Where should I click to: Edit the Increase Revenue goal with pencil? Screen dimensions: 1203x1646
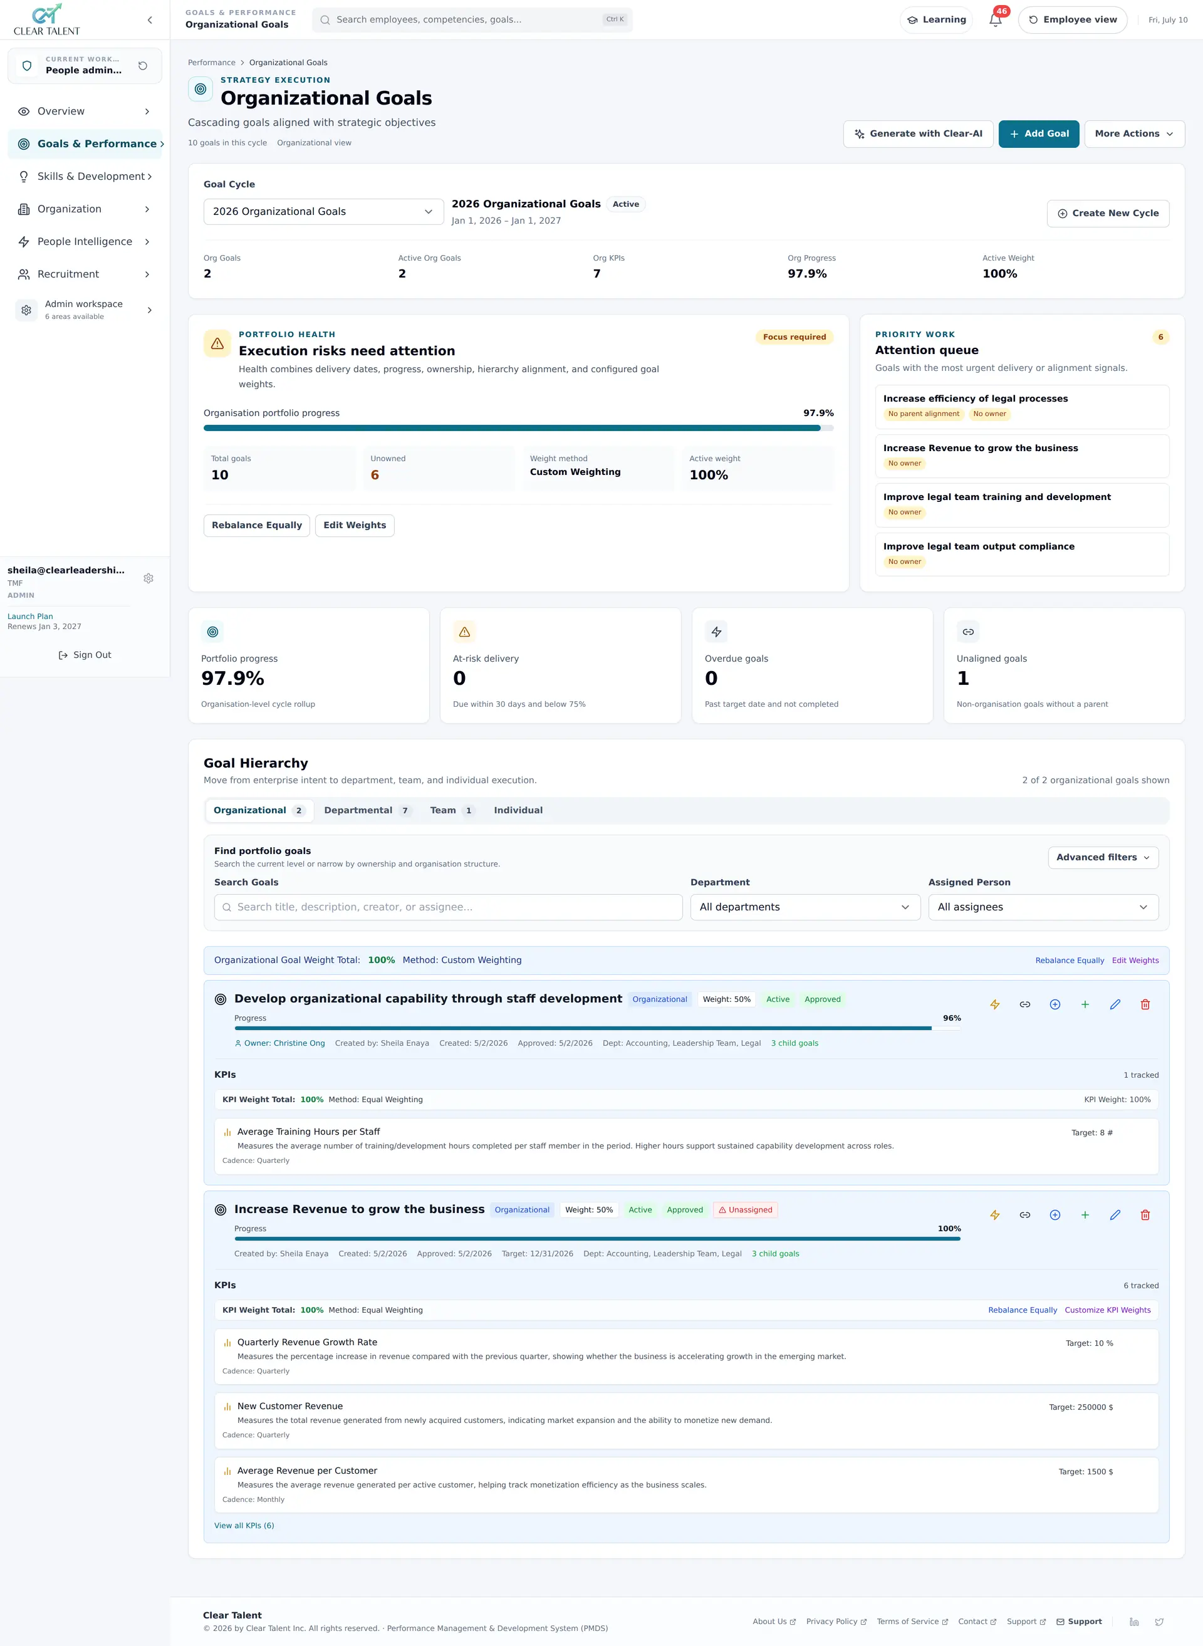tap(1115, 1215)
